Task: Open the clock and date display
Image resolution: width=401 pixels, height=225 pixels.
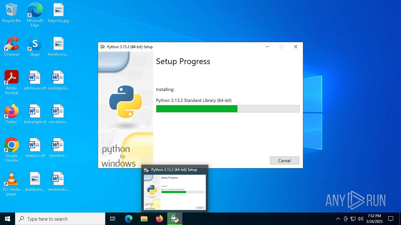Action: 374,219
